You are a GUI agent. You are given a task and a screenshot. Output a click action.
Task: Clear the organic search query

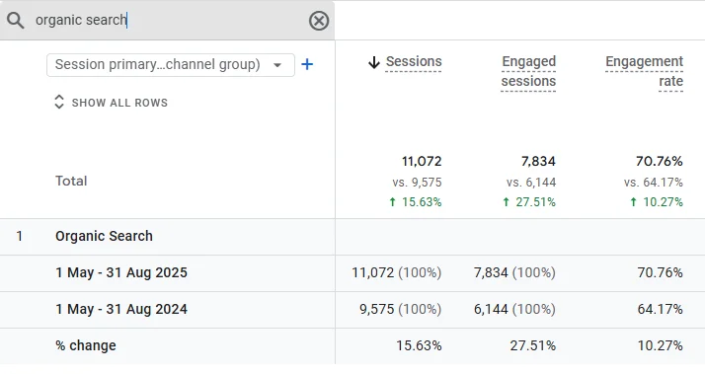[x=319, y=21]
